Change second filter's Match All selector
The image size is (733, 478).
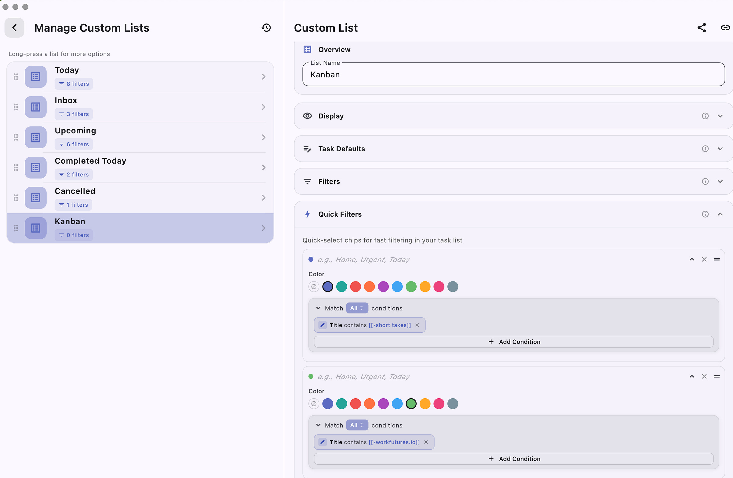(x=357, y=425)
